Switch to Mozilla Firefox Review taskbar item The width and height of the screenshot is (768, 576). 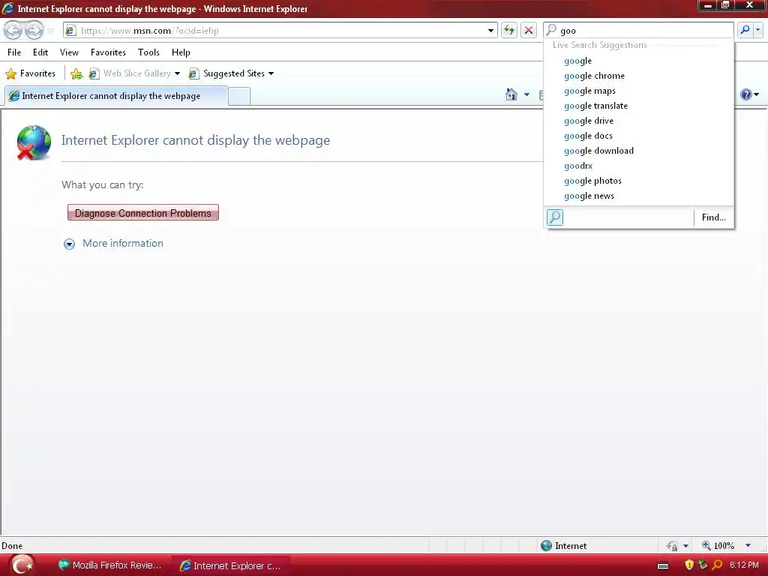[x=109, y=565]
